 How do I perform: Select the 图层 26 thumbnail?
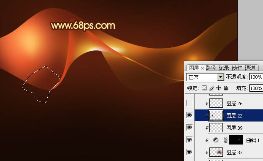pyautogui.click(x=216, y=103)
